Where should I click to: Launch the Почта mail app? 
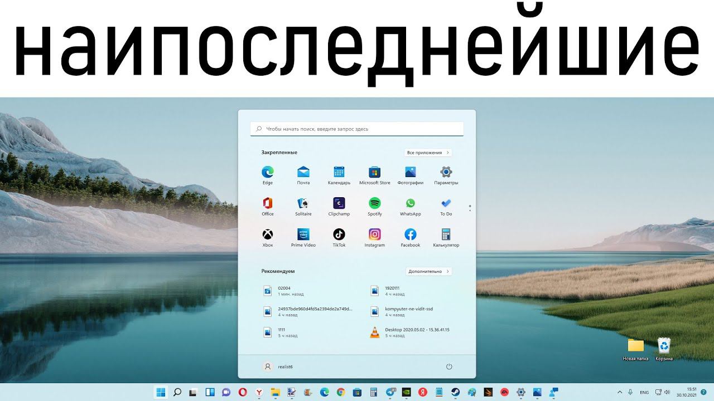[303, 175]
